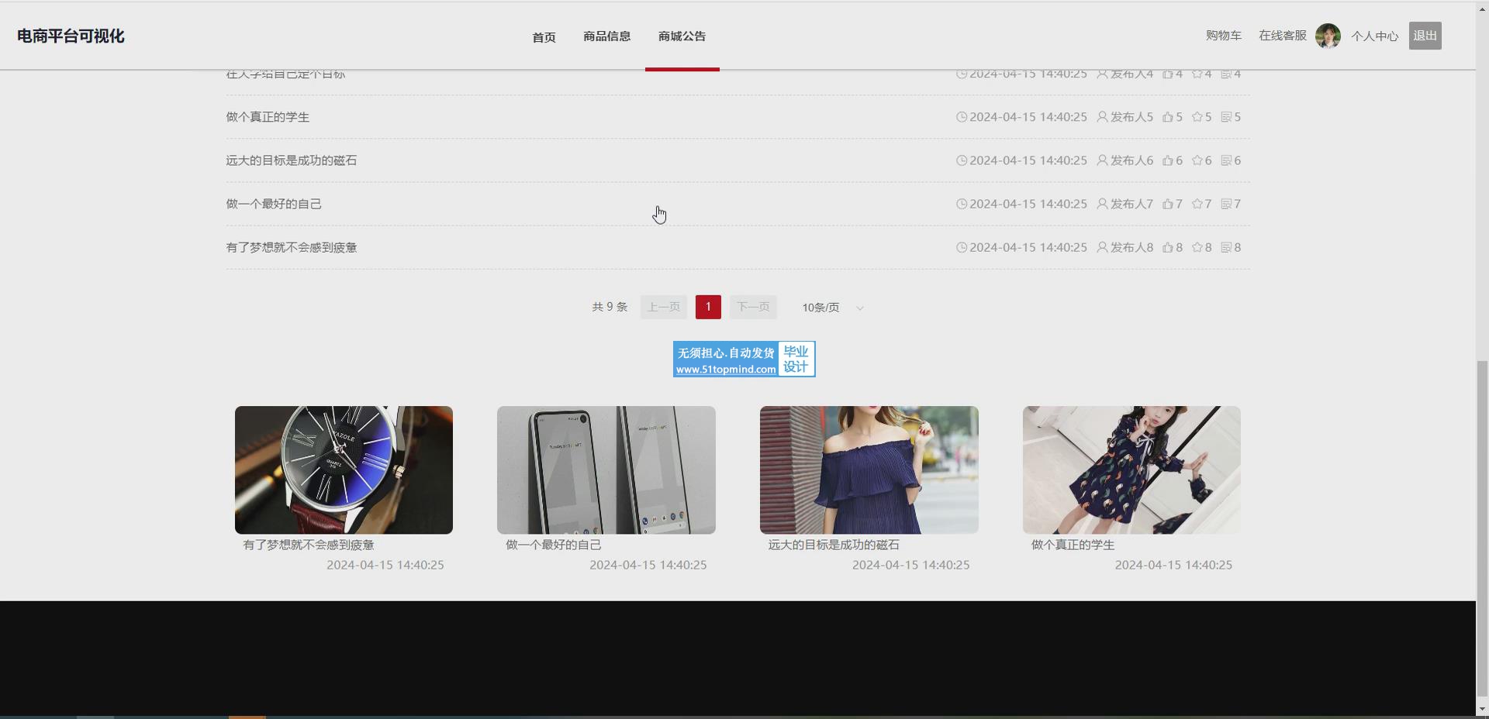Click the publisher icon beside 发布人6
Screen dimensions: 1489x719
pyautogui.click(x=1102, y=160)
